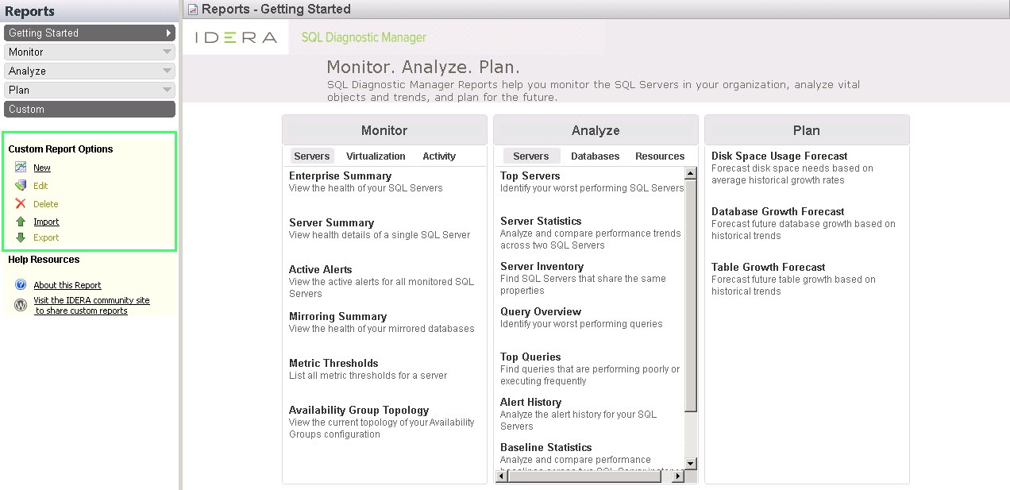Open the Disk Space Usage Forecast report

coord(779,156)
